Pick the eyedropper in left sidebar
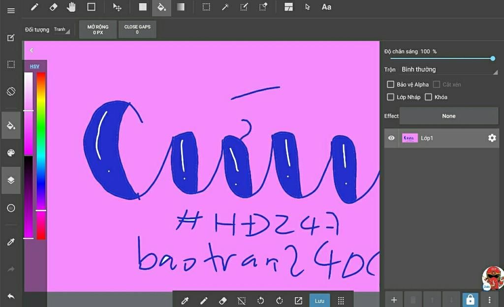 point(11,242)
